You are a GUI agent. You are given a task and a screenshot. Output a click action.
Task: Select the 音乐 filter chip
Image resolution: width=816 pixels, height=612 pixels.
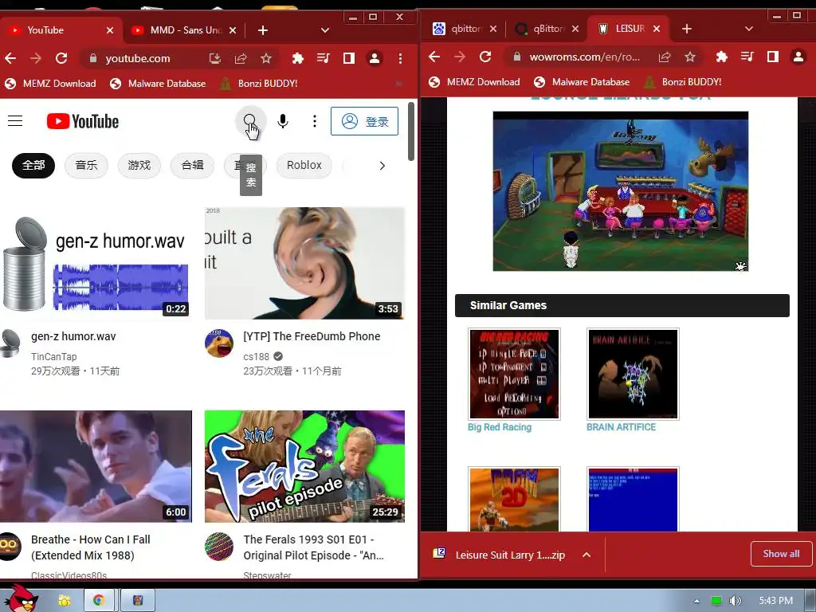(86, 166)
